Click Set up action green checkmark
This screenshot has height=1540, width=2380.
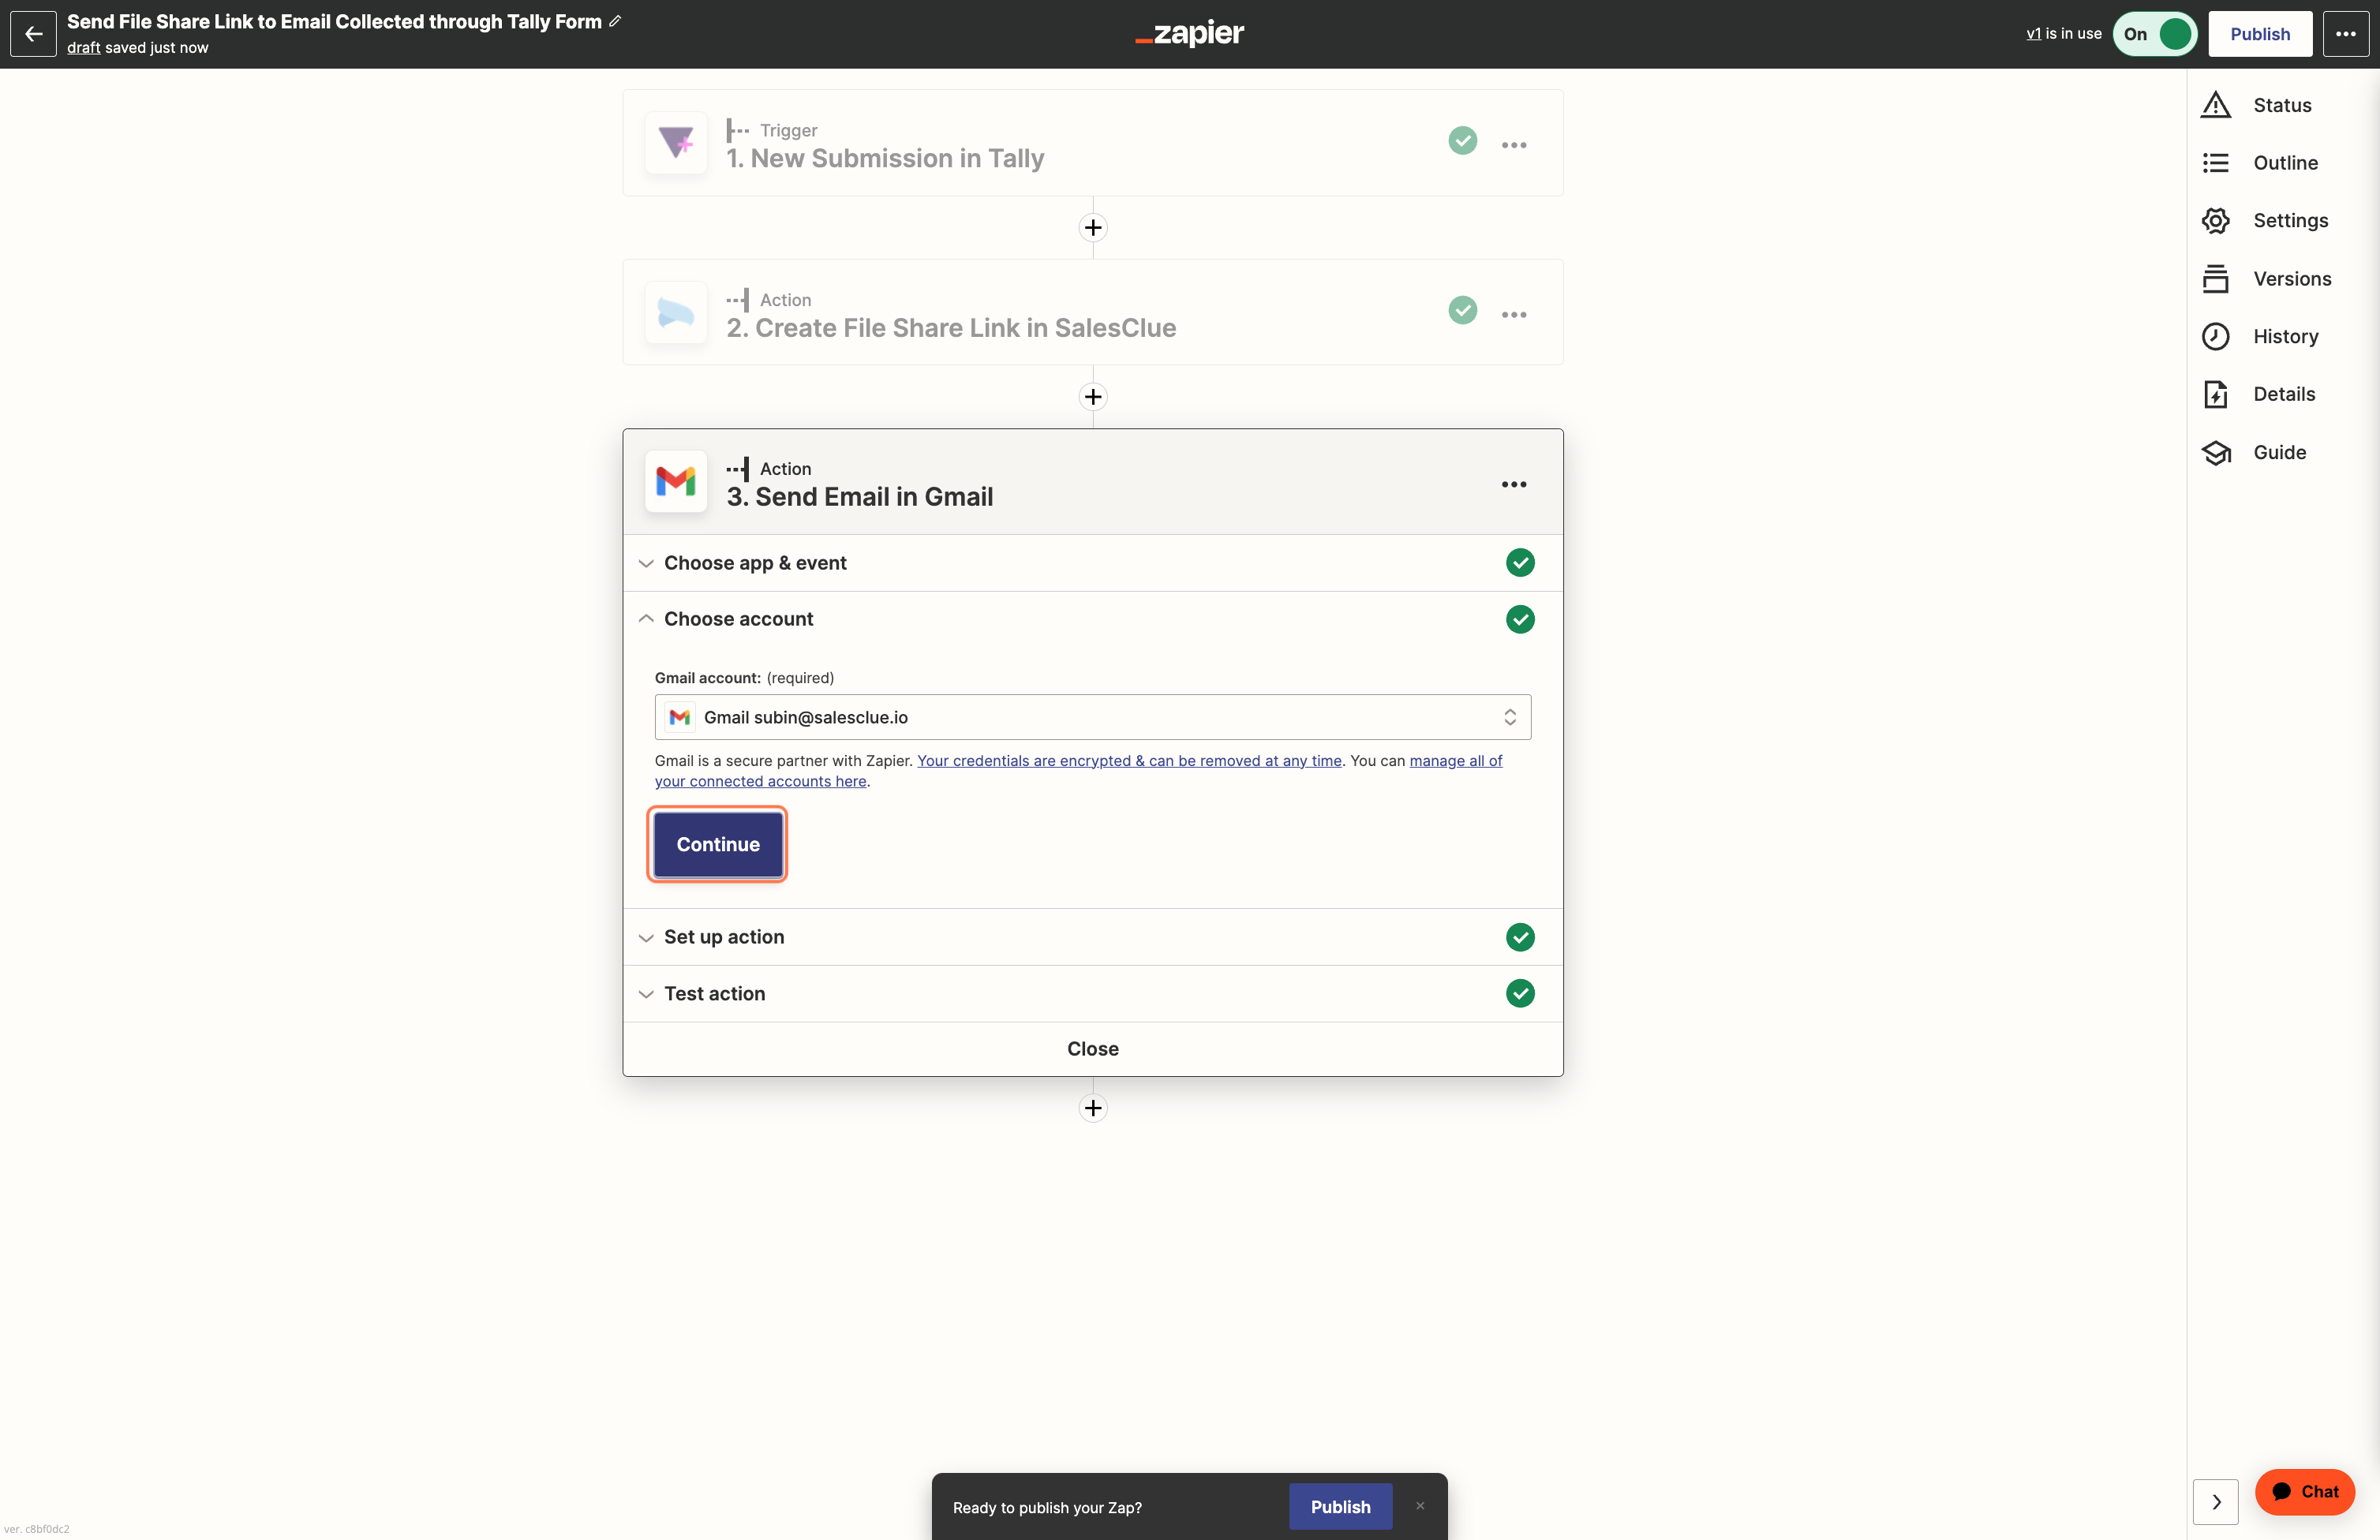pyautogui.click(x=1520, y=937)
